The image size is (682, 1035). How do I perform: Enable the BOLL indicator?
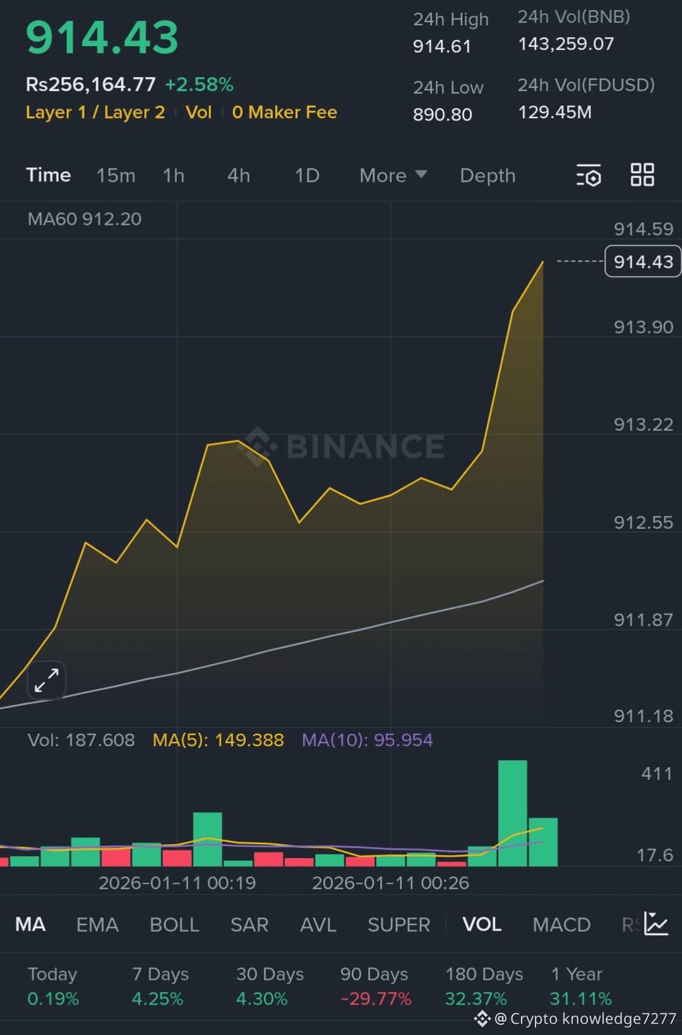[x=174, y=924]
